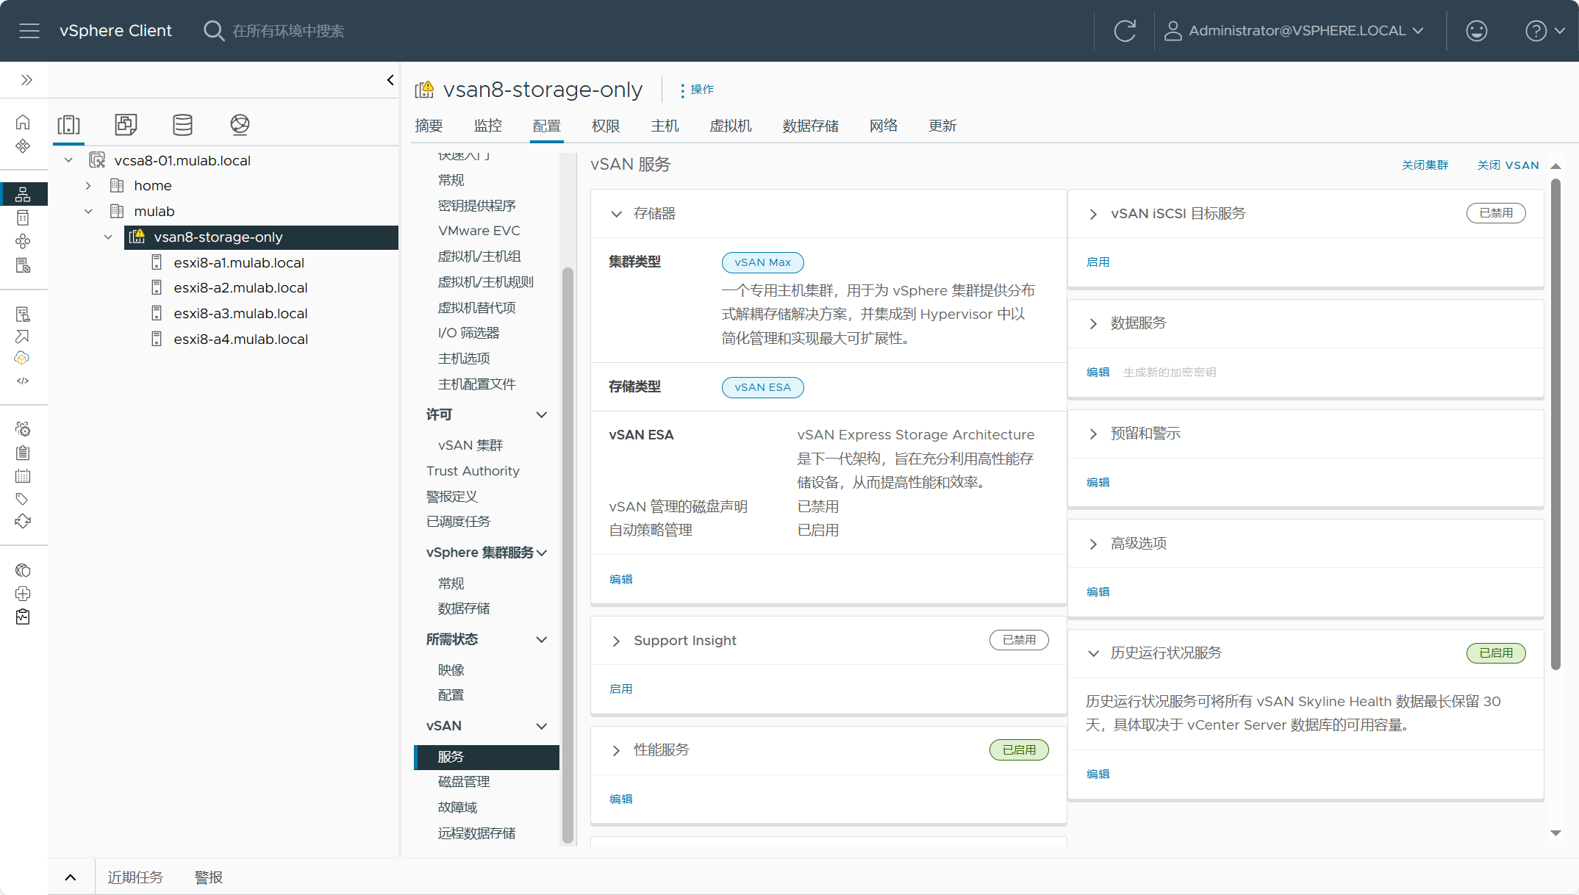
Task: Collapse the vSphere 集群服务 section
Action: (x=542, y=553)
